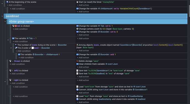Click the Load 'tank1icon' storage action icon
This screenshot has height=104, width=190.
77,87
